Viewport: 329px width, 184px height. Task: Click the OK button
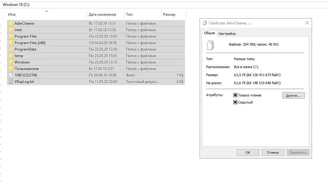pos(248,153)
